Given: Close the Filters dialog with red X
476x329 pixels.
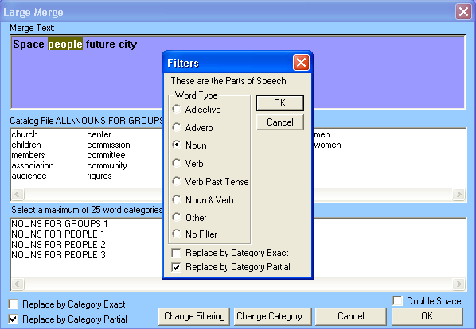Looking at the screenshot, I should 301,63.
